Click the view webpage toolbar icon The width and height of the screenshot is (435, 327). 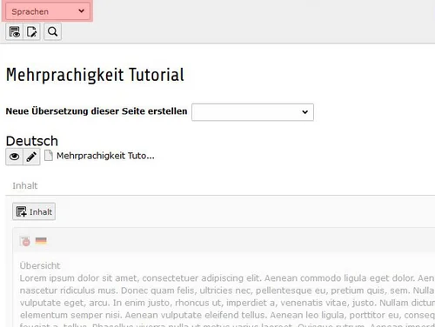tap(15, 31)
